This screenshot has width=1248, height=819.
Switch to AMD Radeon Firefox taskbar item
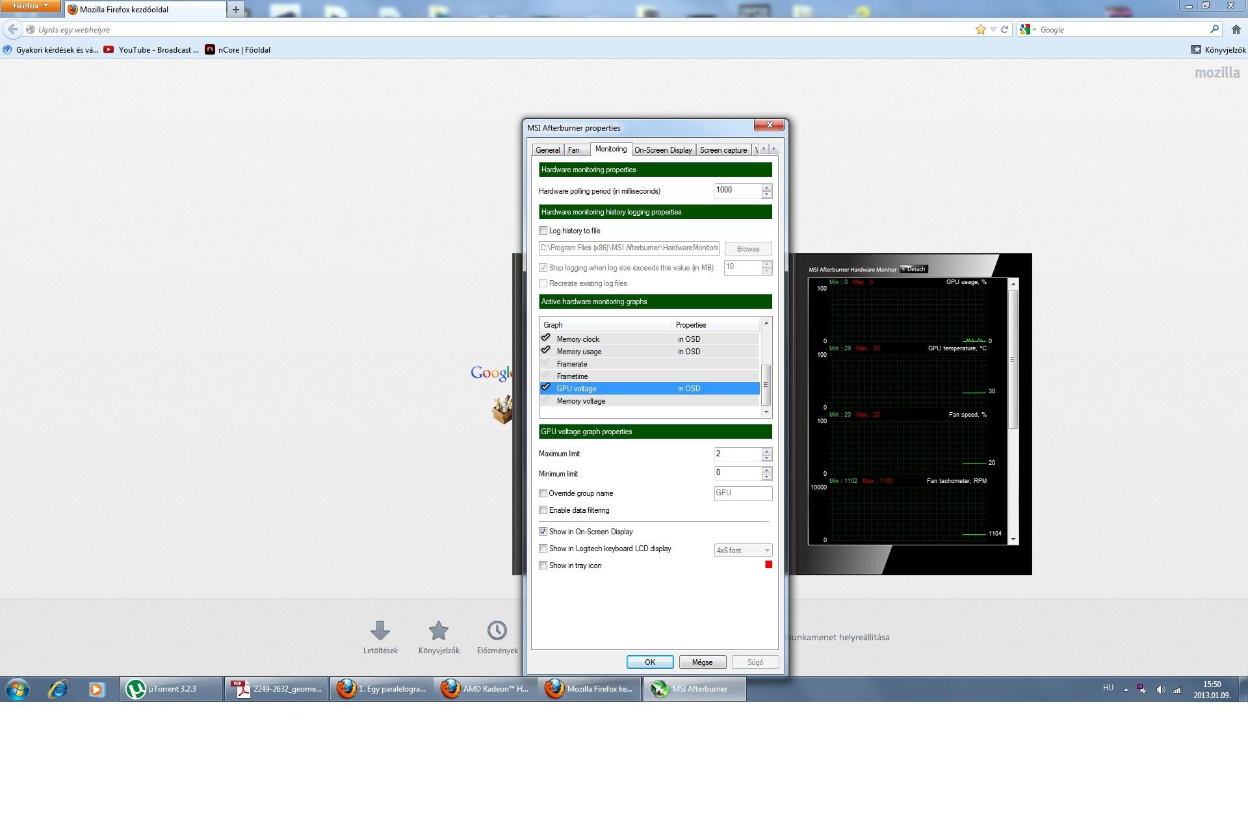486,689
